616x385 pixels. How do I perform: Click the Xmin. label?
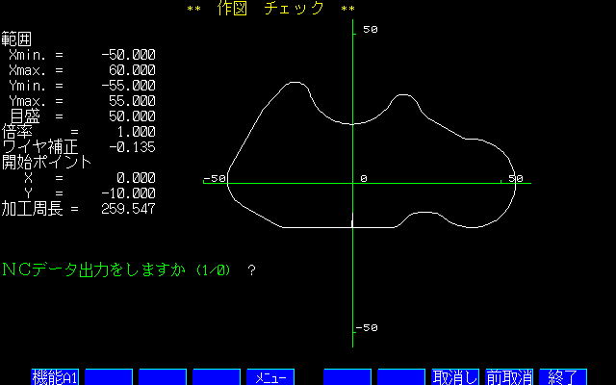coord(27,55)
